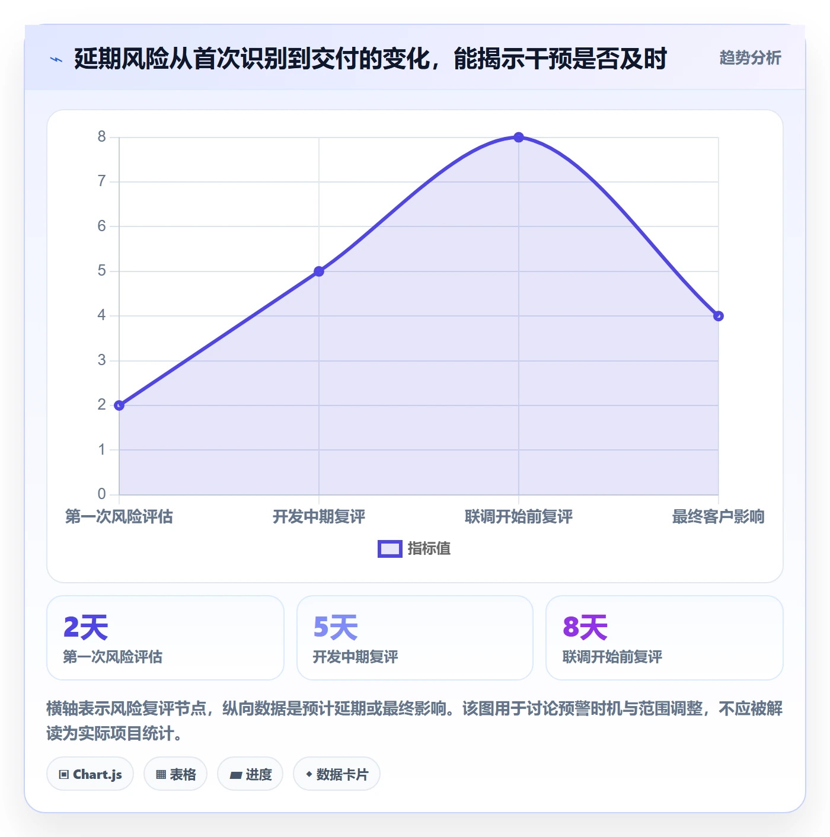Screen dimensions: 830x837
Task: Click the y-axis value 0
Action: pos(102,494)
